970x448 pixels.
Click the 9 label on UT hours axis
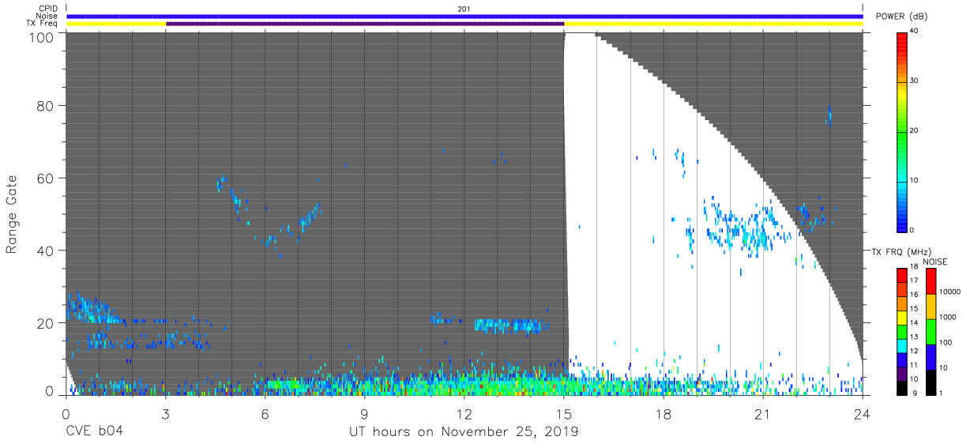tap(365, 413)
